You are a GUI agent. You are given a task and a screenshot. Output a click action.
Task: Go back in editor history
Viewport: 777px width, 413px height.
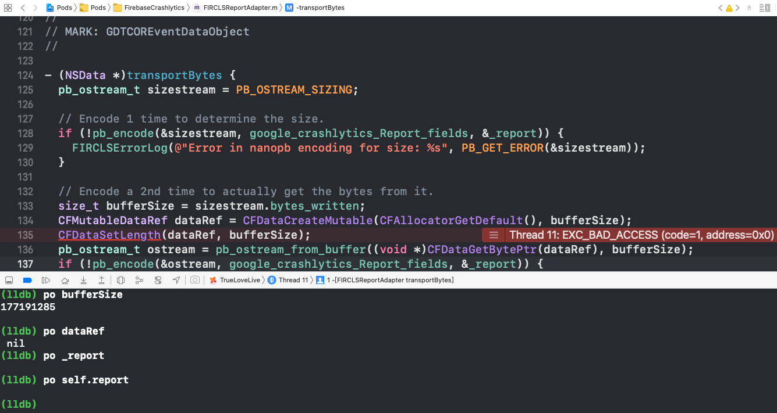coord(22,8)
